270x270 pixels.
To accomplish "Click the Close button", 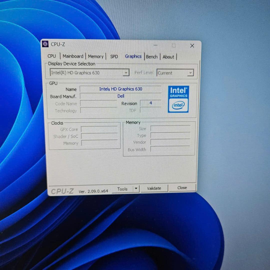I will (x=182, y=188).
